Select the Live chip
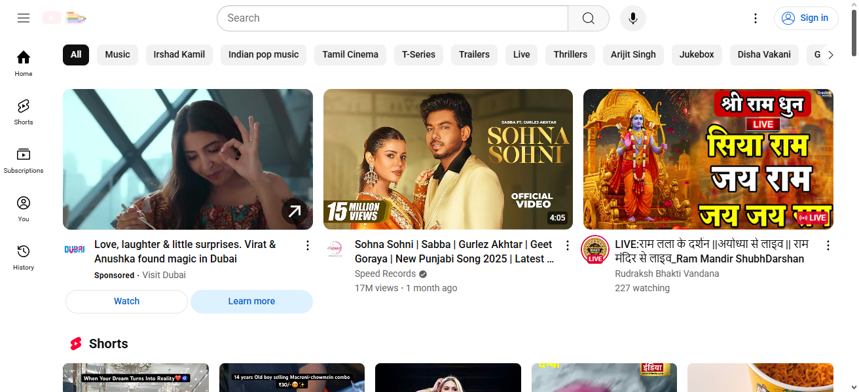The height and width of the screenshot is (392, 859). coord(522,54)
